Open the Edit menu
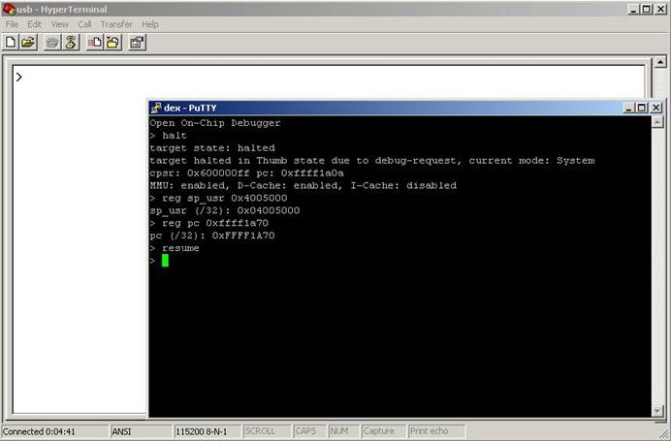This screenshot has height=441, width=671. pos(34,24)
